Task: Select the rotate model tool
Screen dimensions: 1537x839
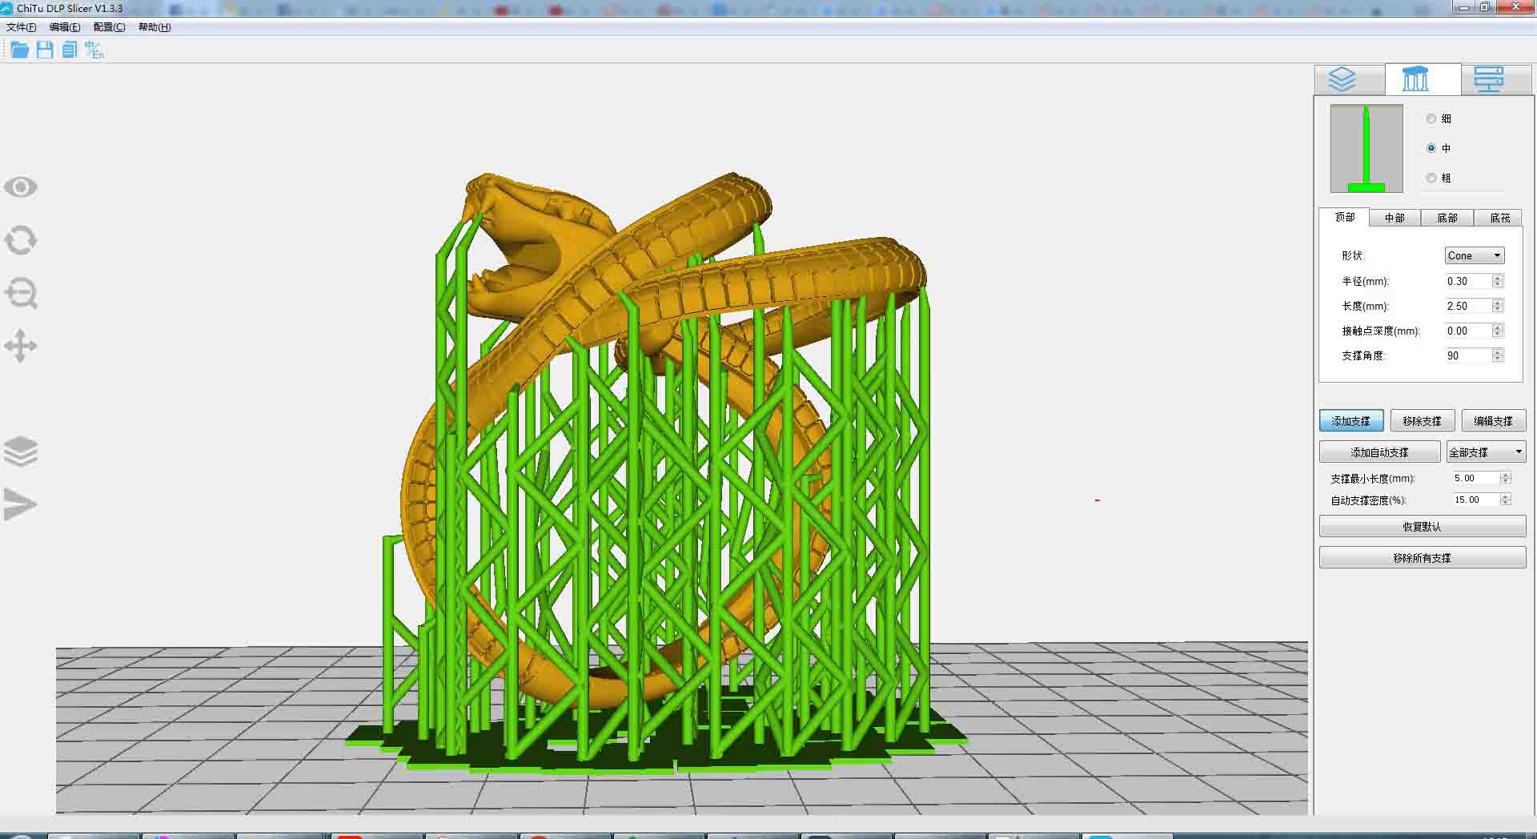Action: (x=21, y=240)
